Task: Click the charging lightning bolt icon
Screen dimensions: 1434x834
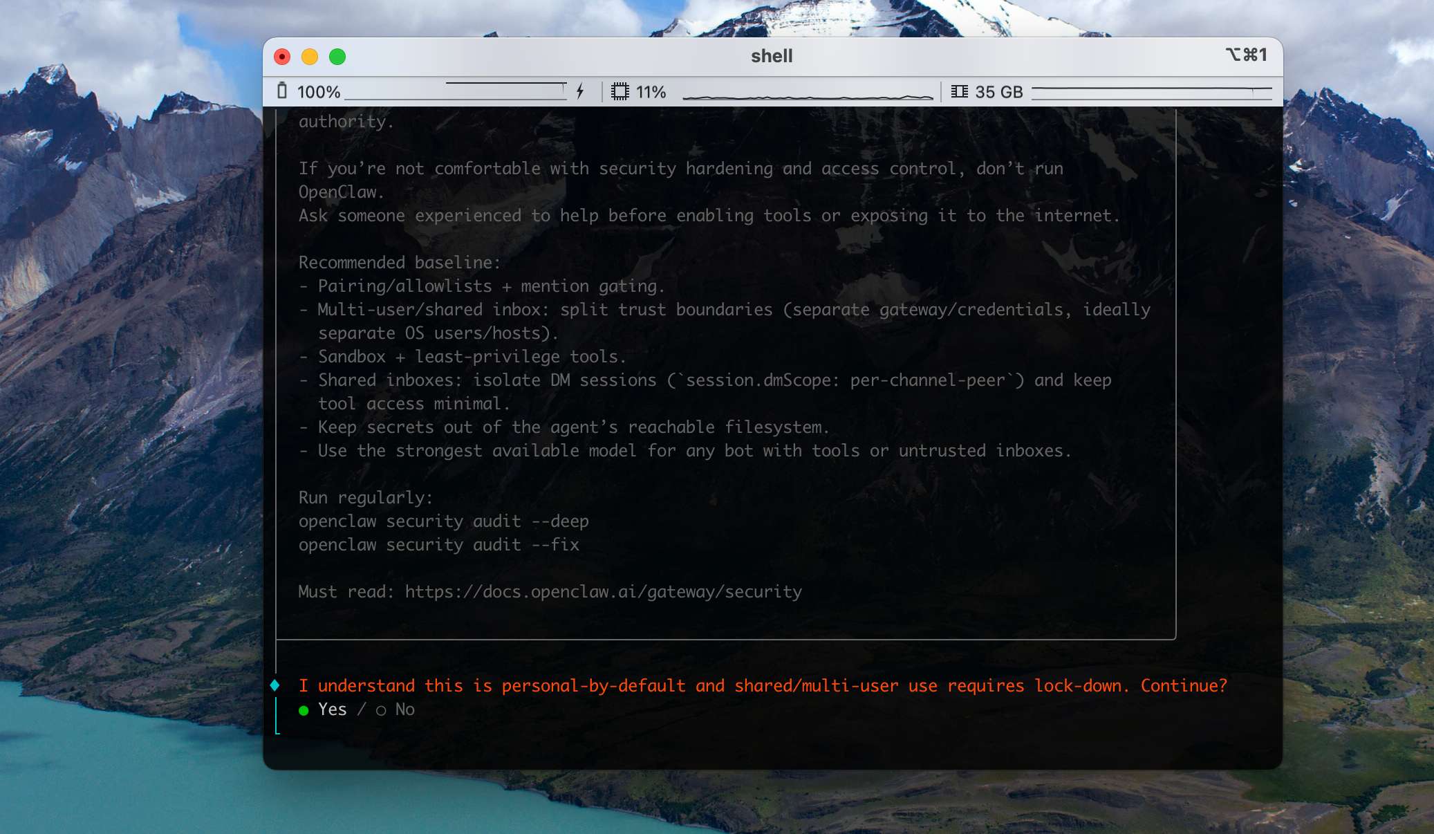Action: point(579,91)
